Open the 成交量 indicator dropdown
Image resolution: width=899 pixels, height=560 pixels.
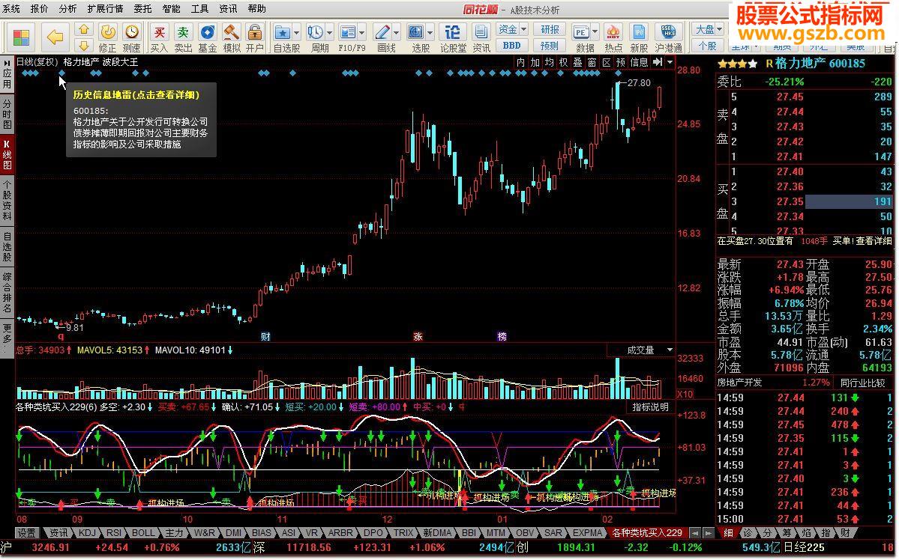click(x=642, y=350)
